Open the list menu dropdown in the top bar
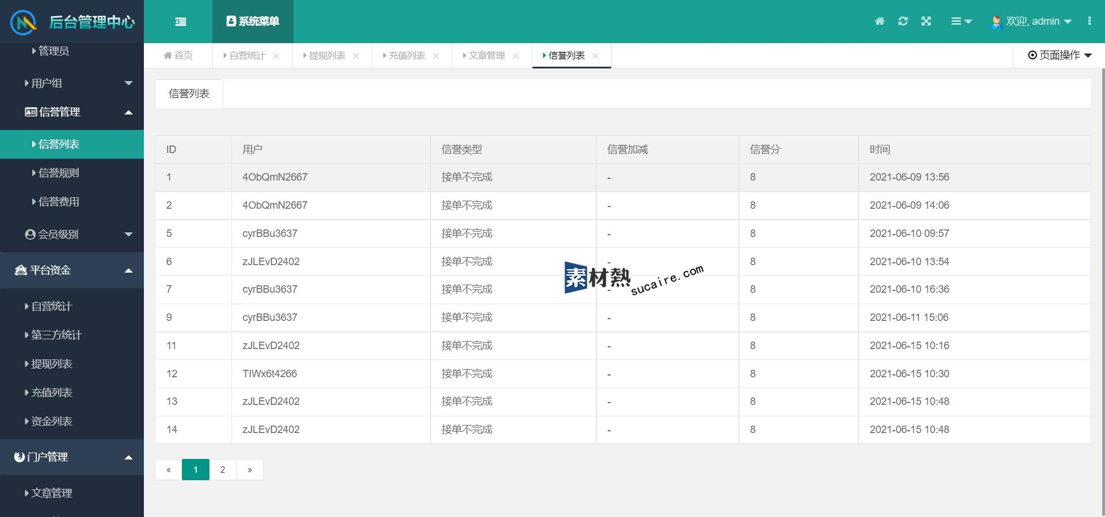 click(x=961, y=21)
